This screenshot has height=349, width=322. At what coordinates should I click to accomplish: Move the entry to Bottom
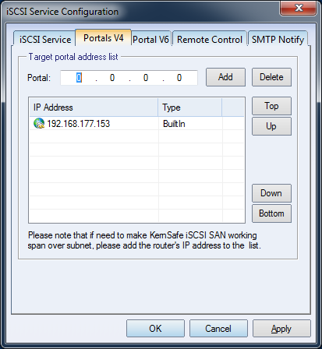pyautogui.click(x=271, y=213)
